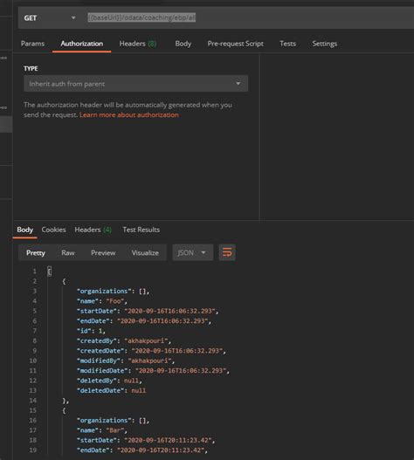The image size is (414, 460).
Task: Open the JSON format dropdown
Action: tap(192, 252)
